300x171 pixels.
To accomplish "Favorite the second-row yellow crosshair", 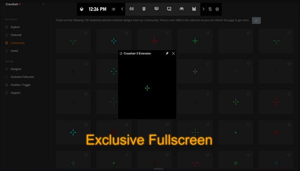I will tap(208, 64).
